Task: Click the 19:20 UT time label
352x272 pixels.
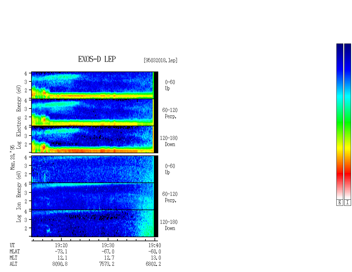Action: 61,245
